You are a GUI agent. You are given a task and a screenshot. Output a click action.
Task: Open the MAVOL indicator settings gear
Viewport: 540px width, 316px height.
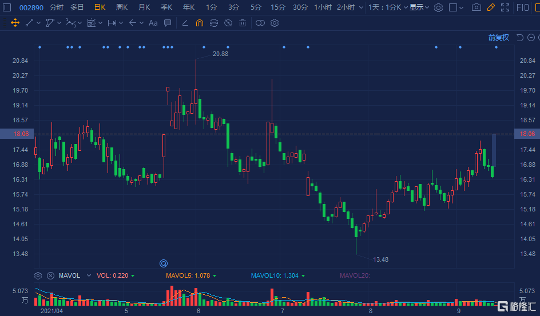pyautogui.click(x=38, y=275)
